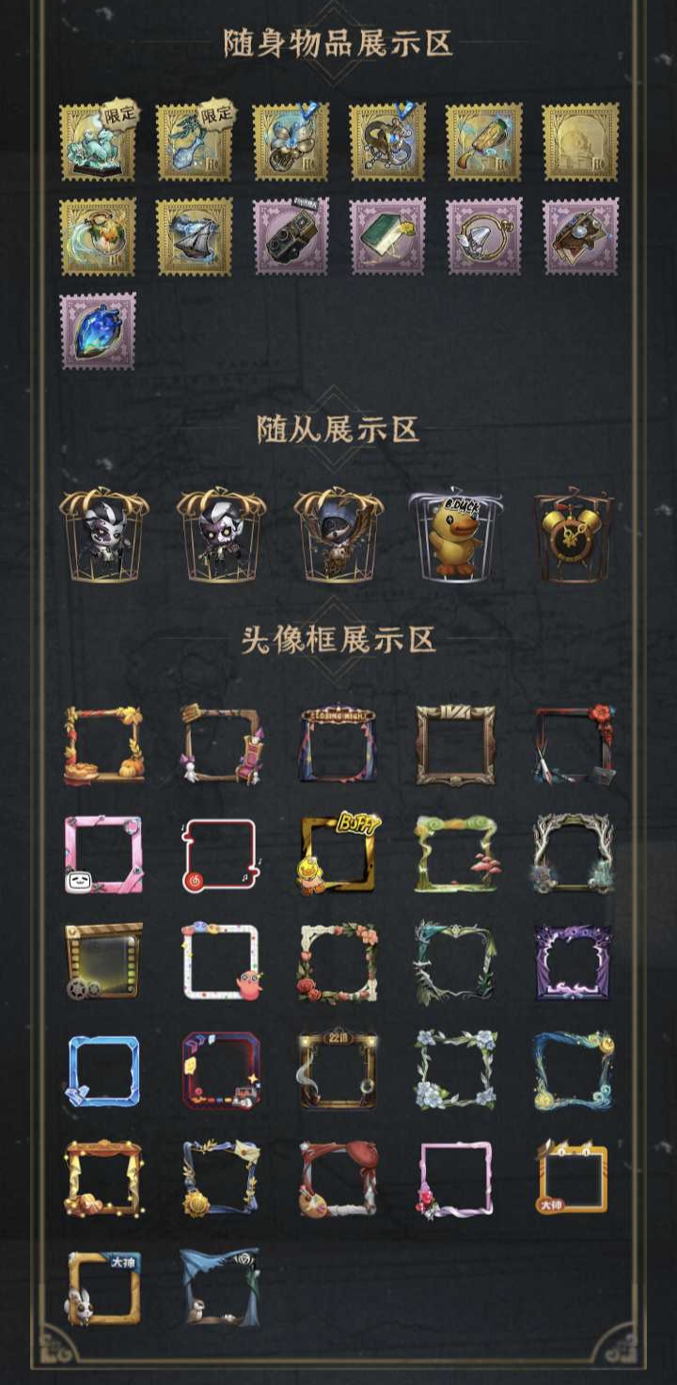The width and height of the screenshot is (677, 1385).
Task: Click the 头像框展示区 section heading
Action: 338,640
